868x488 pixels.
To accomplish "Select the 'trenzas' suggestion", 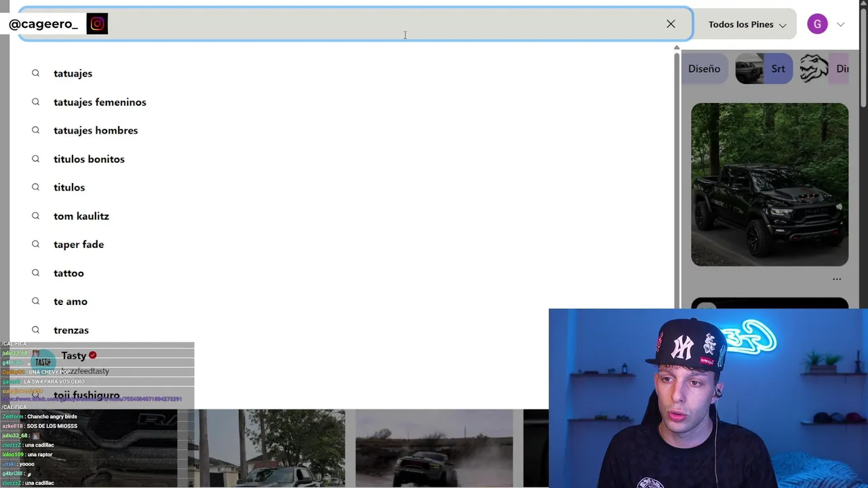I will [x=71, y=329].
